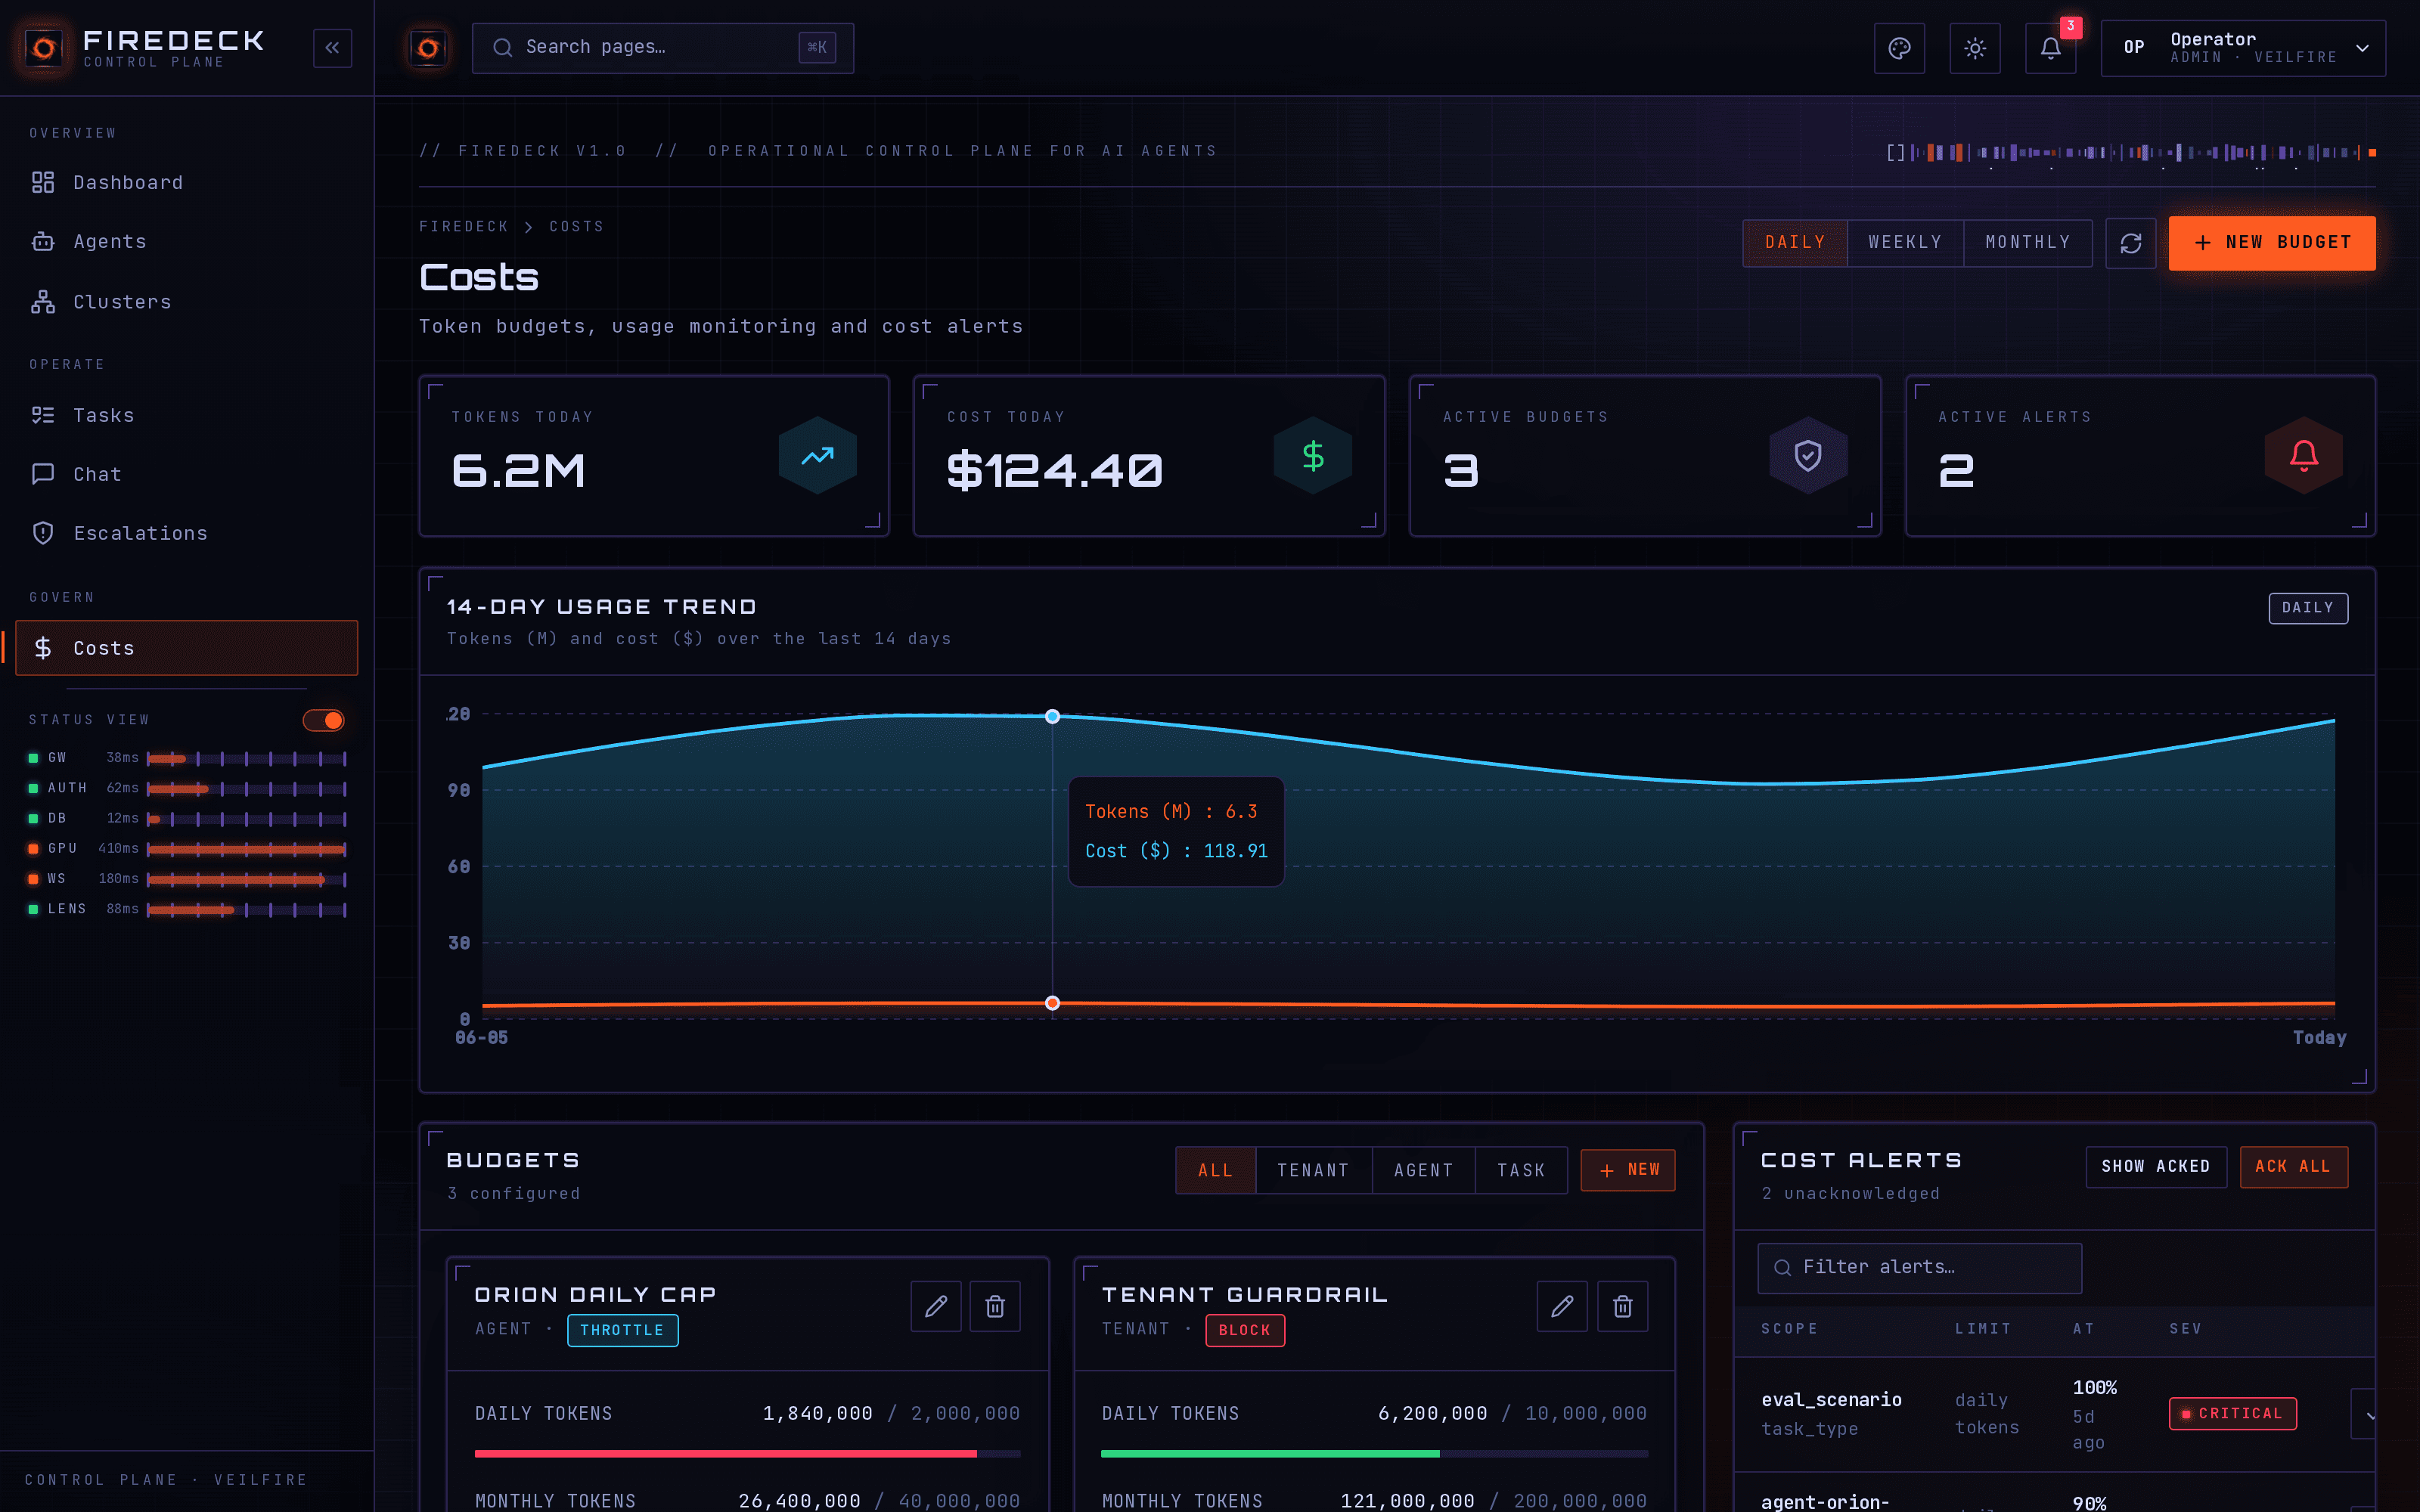Click the GPU latency status bar
2420x1512 pixels.
246,849
